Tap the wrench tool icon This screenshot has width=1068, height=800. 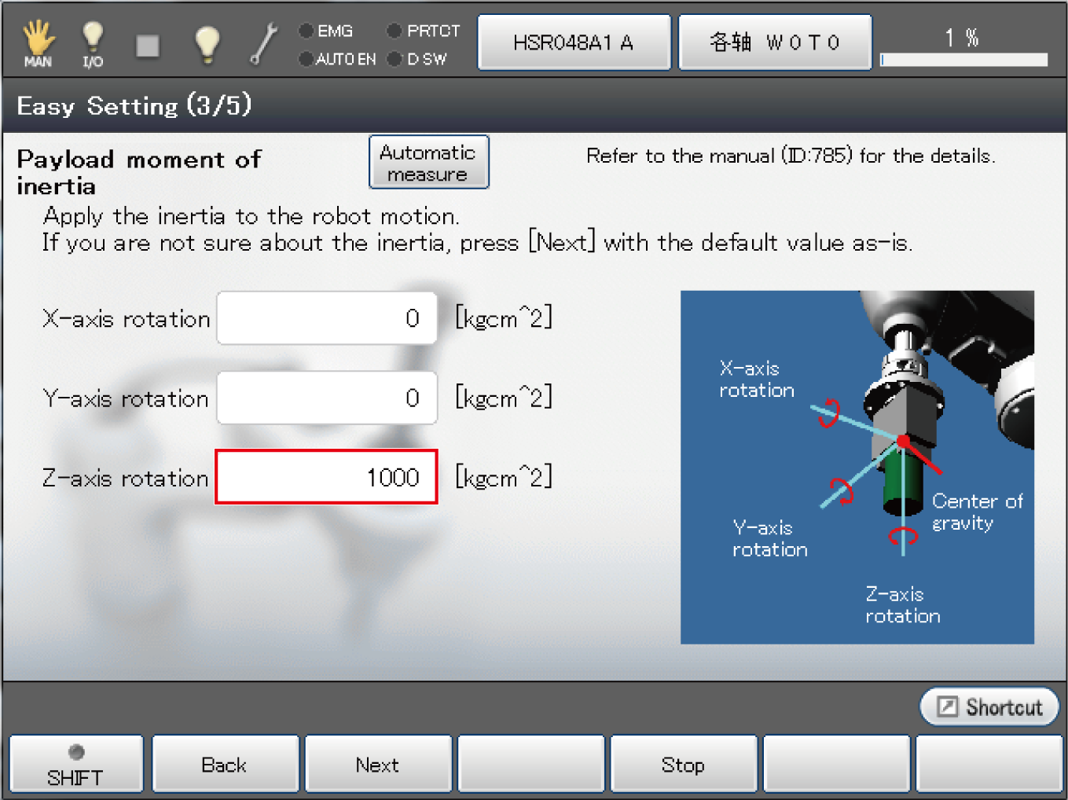264,44
